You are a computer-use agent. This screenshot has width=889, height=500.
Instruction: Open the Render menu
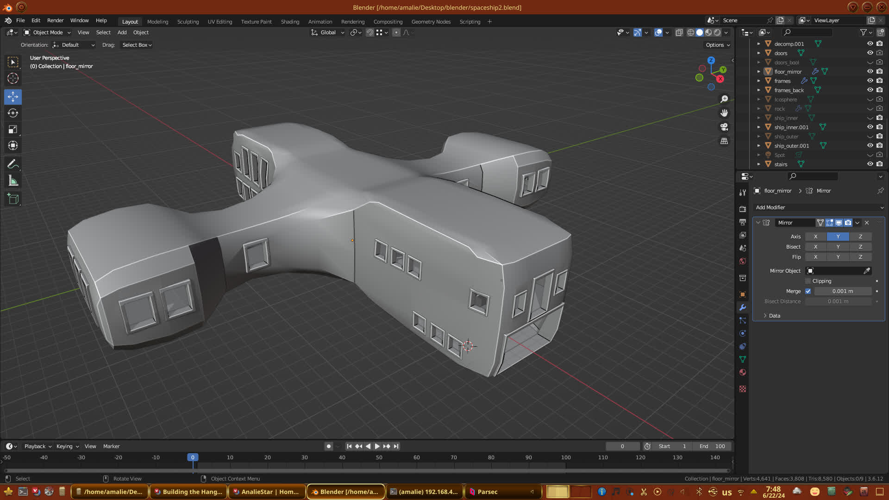click(55, 20)
